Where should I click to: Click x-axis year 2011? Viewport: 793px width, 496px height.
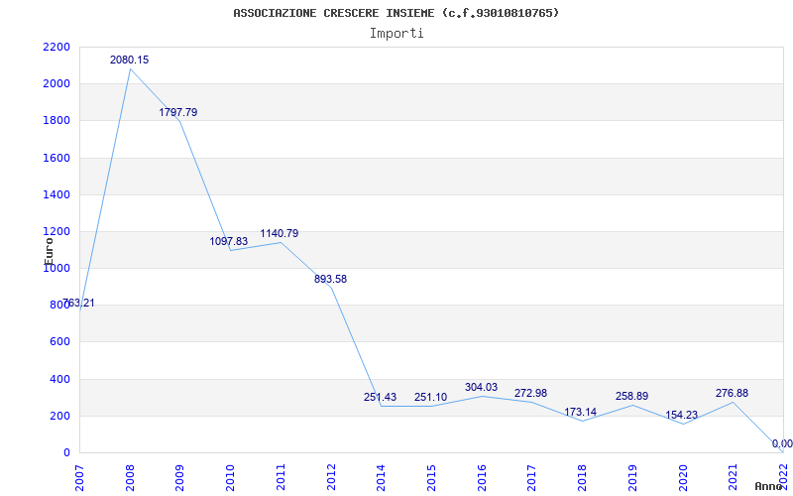point(281,477)
